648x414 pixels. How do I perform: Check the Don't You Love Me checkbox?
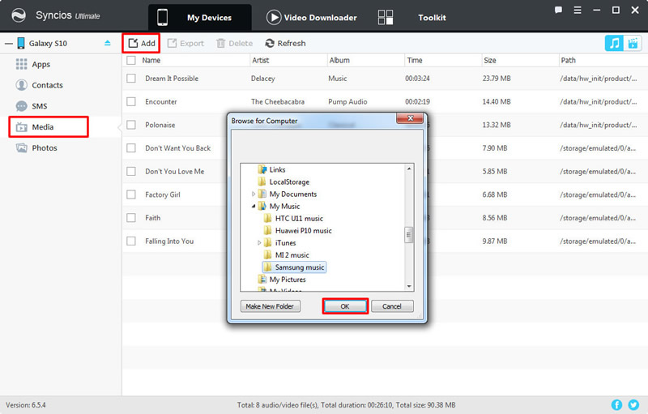click(x=131, y=171)
